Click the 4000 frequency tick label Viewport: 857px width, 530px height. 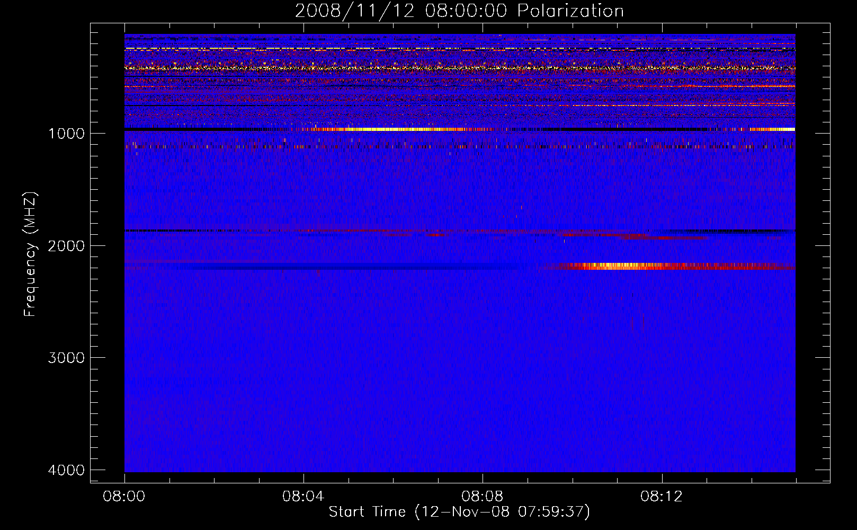tap(66, 470)
